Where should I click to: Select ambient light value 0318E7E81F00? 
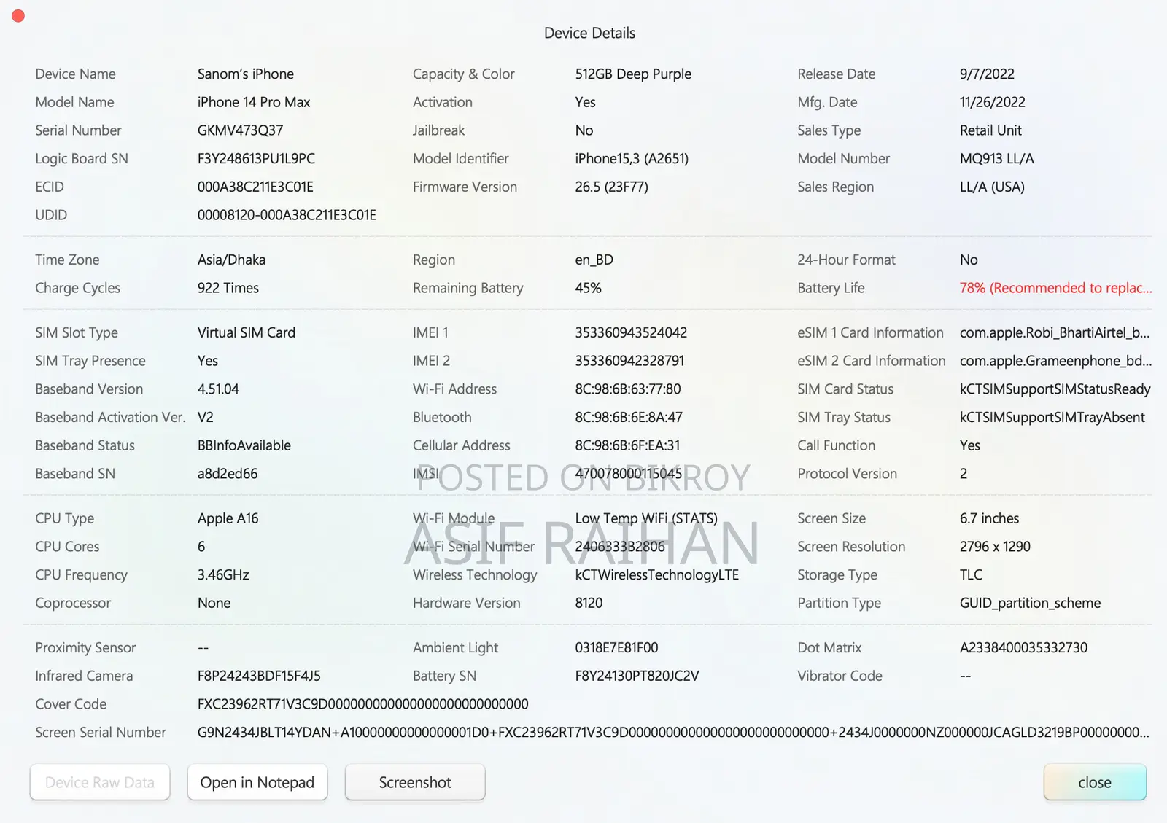616,647
